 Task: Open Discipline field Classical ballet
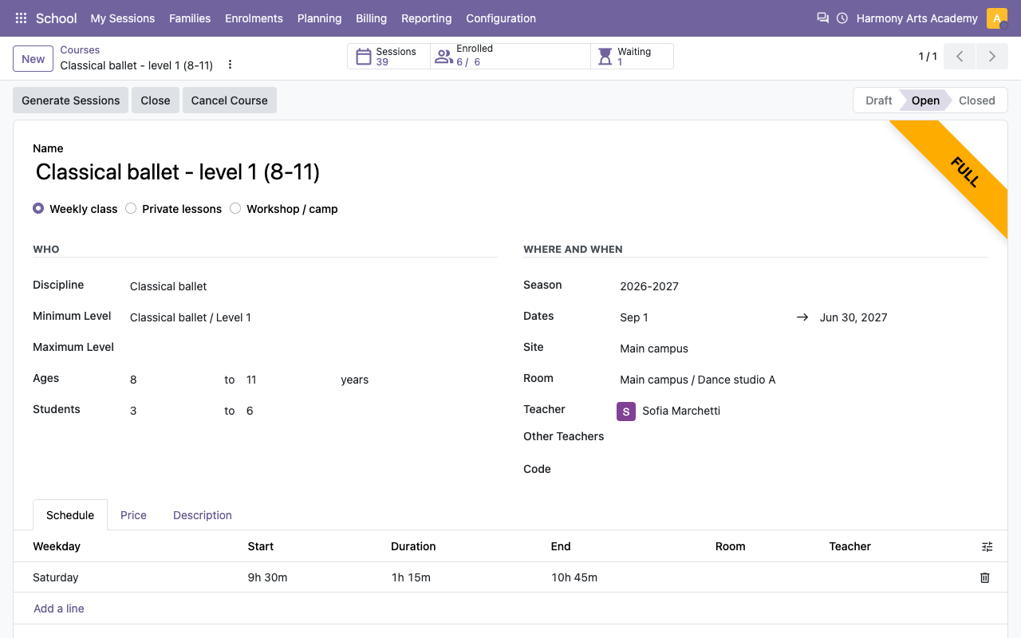click(x=313, y=286)
